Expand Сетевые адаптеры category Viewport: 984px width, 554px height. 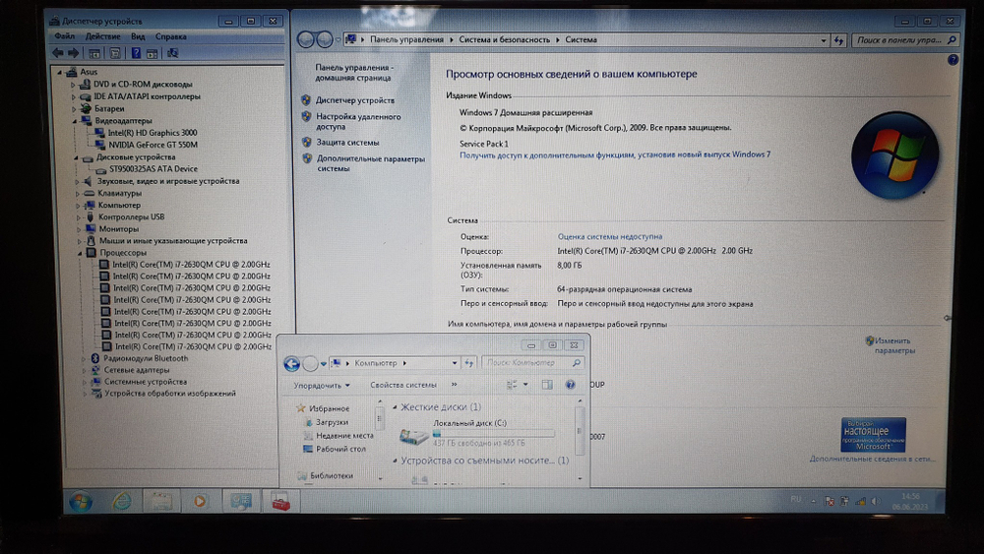pyautogui.click(x=84, y=370)
